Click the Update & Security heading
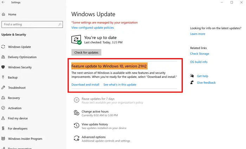246x149 pixels. [x=14, y=35]
